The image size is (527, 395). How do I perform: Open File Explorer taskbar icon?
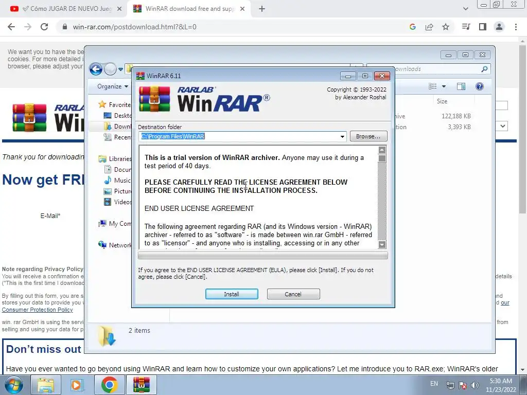(x=46, y=385)
